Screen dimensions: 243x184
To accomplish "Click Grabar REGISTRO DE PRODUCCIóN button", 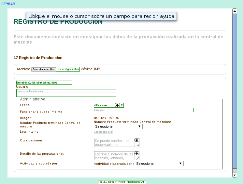I will click(x=122, y=182).
